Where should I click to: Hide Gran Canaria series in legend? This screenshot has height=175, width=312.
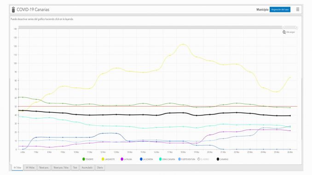167,159
